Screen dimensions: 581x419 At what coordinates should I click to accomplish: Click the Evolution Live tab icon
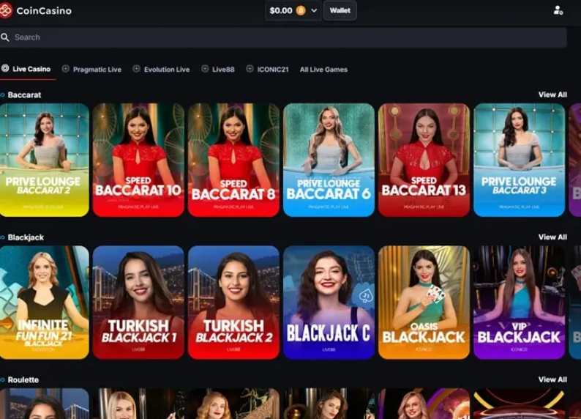click(136, 69)
